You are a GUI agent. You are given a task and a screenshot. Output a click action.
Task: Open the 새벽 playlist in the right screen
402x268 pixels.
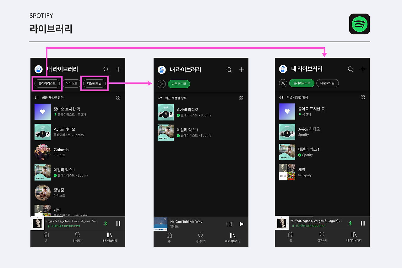(323, 172)
